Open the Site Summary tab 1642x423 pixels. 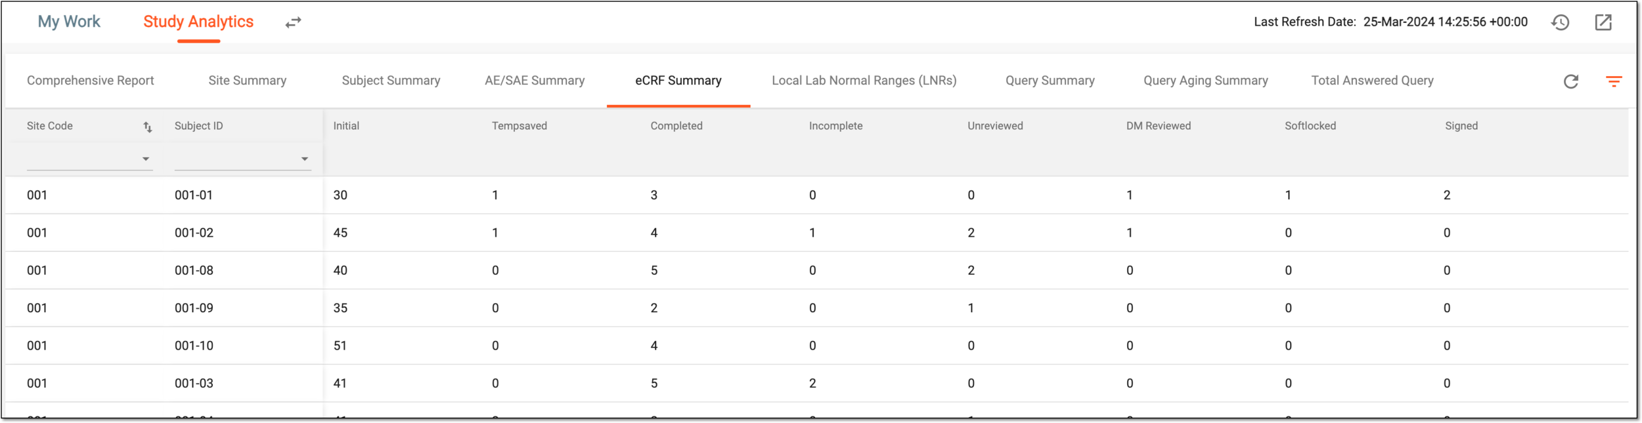point(248,81)
